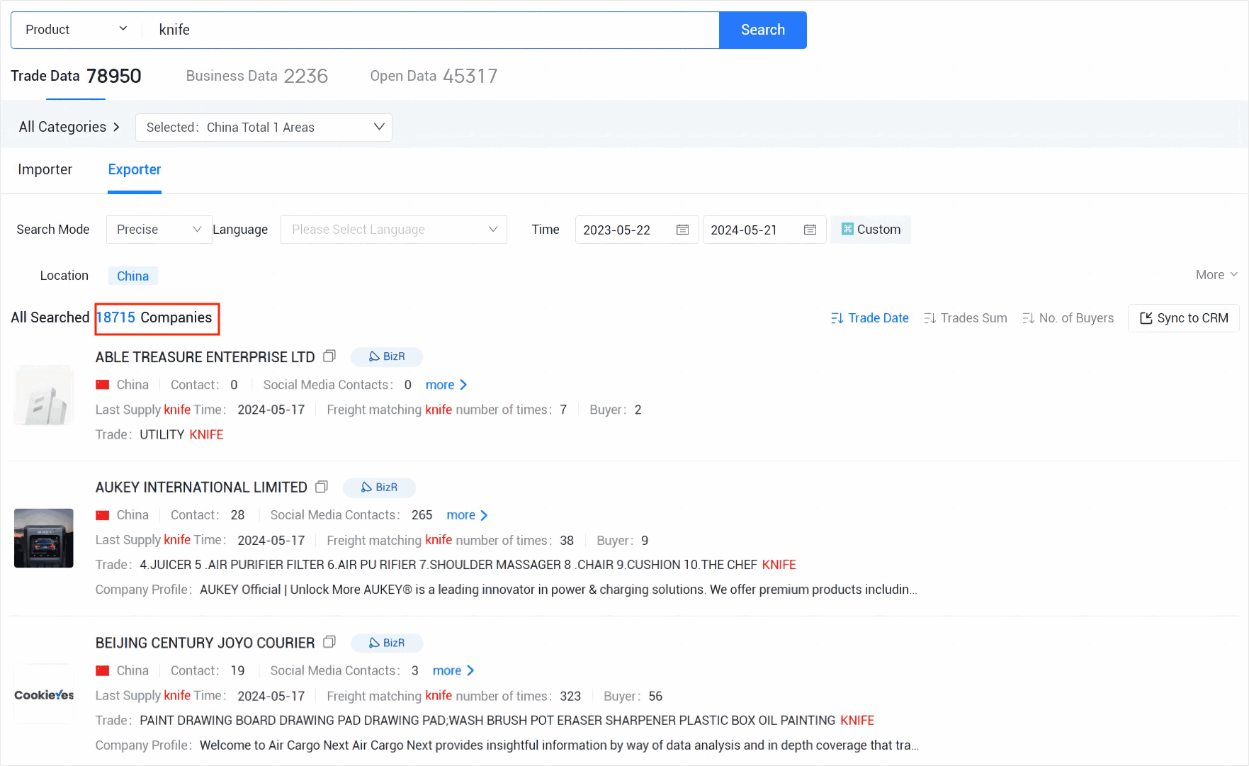Switch to Business Data tab
The image size is (1249, 766).
click(x=256, y=76)
